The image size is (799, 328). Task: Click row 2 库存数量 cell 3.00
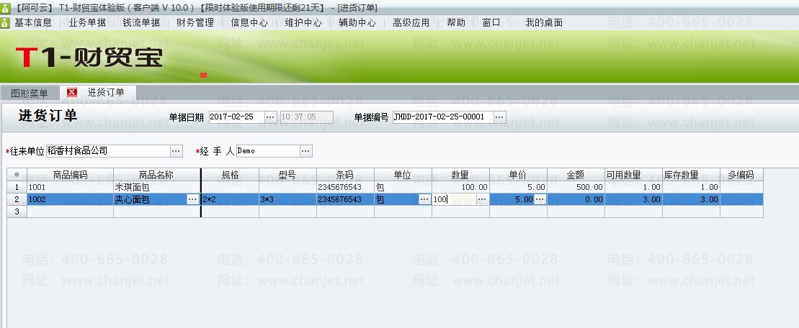pyautogui.click(x=690, y=199)
